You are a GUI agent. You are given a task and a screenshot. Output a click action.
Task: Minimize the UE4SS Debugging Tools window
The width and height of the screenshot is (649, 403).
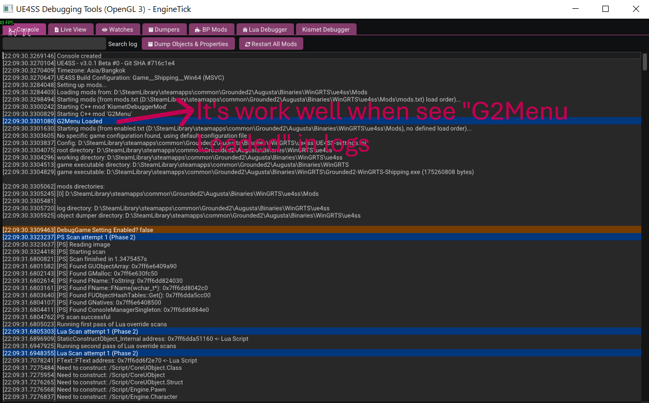(x=575, y=9)
